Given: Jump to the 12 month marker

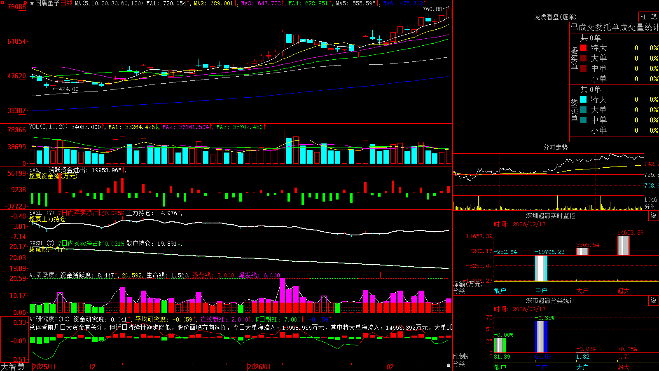Looking at the screenshot, I should point(92,367).
